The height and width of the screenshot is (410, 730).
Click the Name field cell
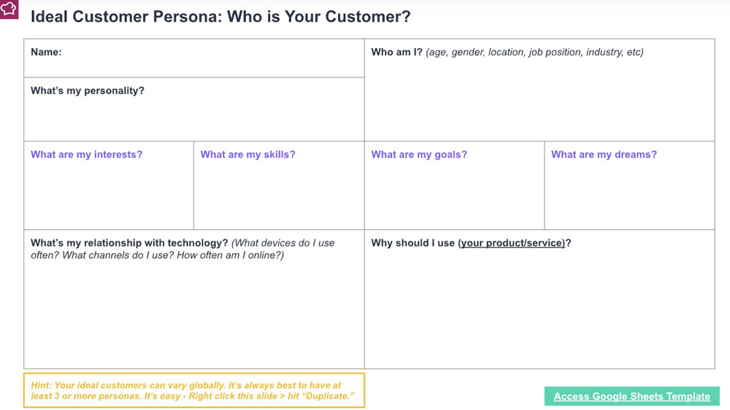tap(193, 58)
